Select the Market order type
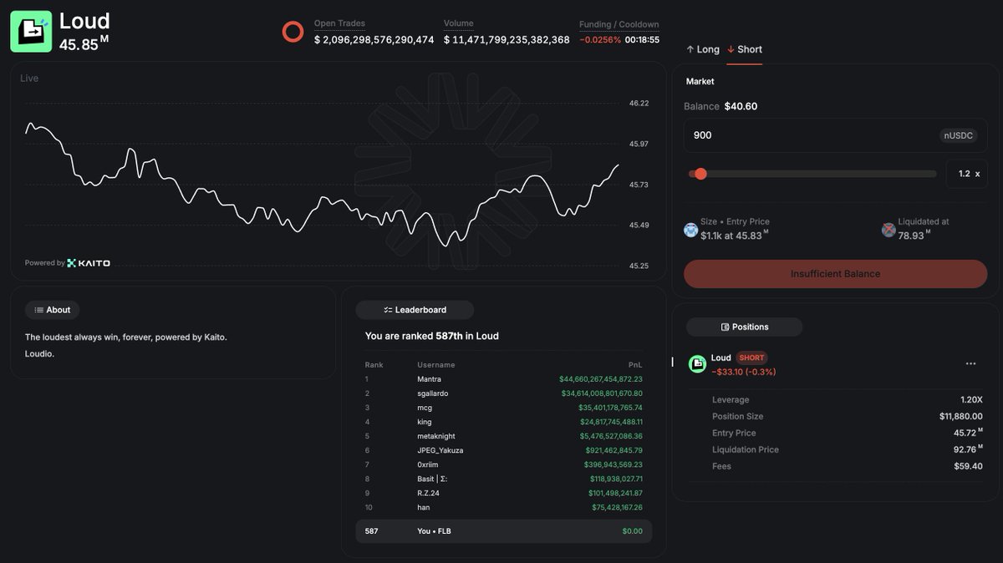 (x=700, y=82)
